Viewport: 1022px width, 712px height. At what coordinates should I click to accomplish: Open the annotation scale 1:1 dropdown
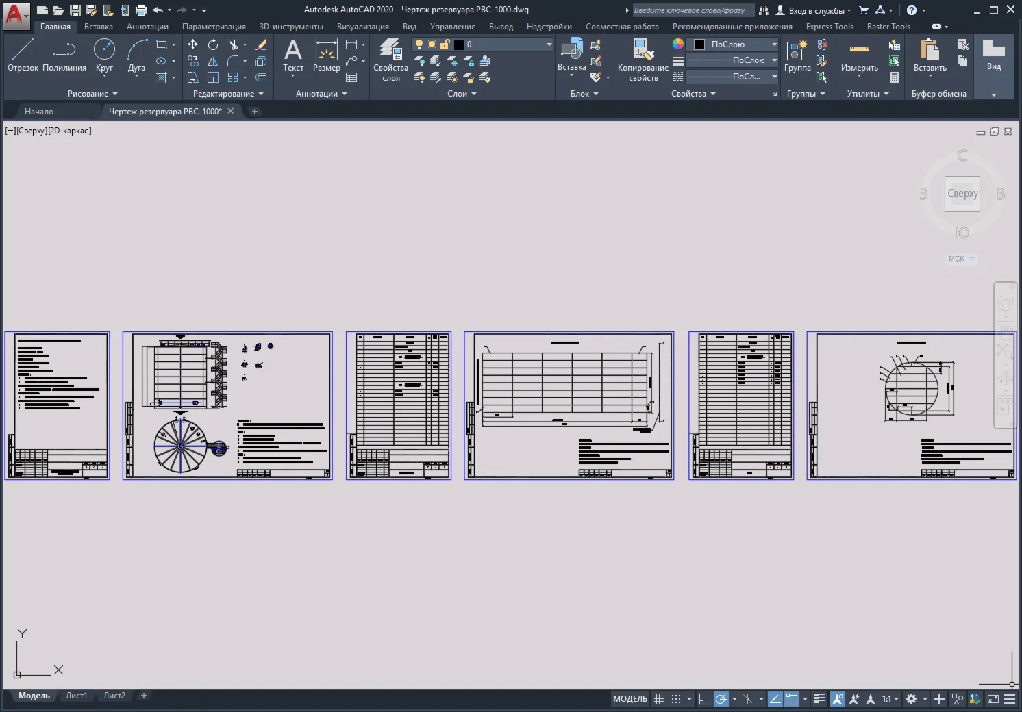[890, 699]
